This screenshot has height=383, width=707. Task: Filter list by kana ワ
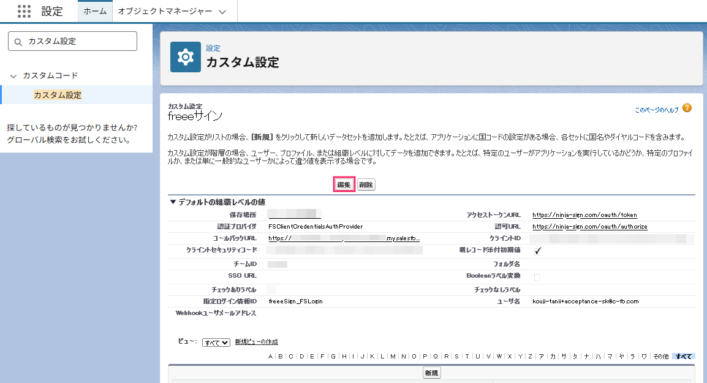click(645, 357)
